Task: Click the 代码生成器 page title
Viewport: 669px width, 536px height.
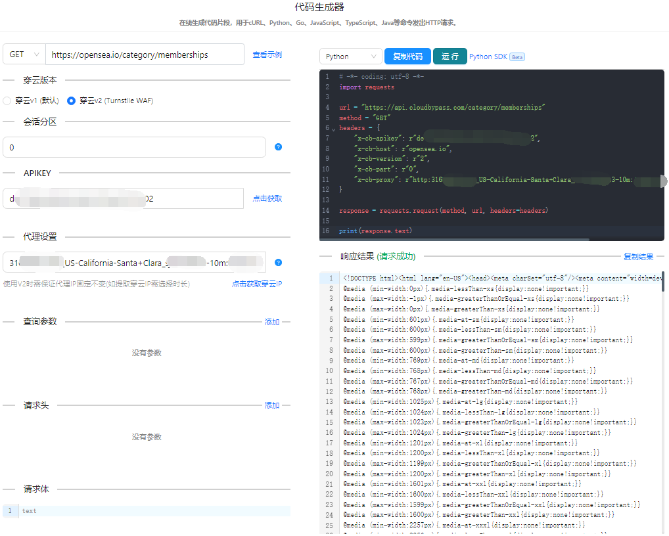Action: pyautogui.click(x=319, y=7)
